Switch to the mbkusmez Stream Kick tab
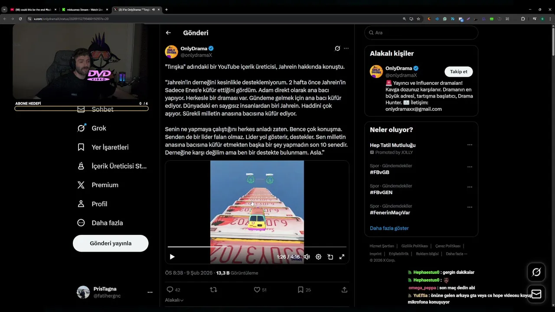This screenshot has width=555, height=312. point(85,10)
